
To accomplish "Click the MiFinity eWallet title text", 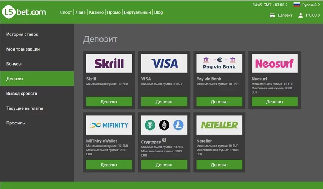I will 102,141.
